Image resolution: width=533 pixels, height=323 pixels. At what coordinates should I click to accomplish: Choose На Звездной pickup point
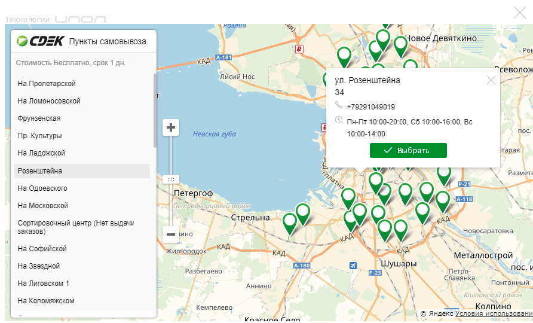click(82, 266)
